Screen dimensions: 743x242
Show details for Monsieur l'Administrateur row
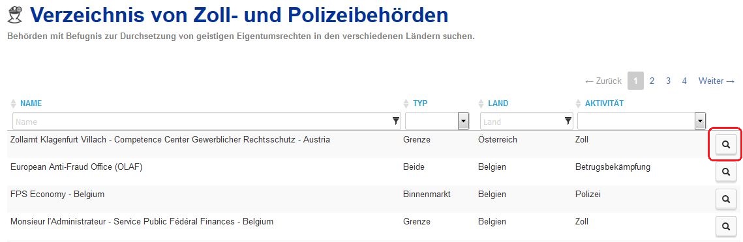pos(725,227)
